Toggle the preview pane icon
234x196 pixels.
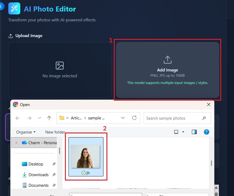point(194,132)
